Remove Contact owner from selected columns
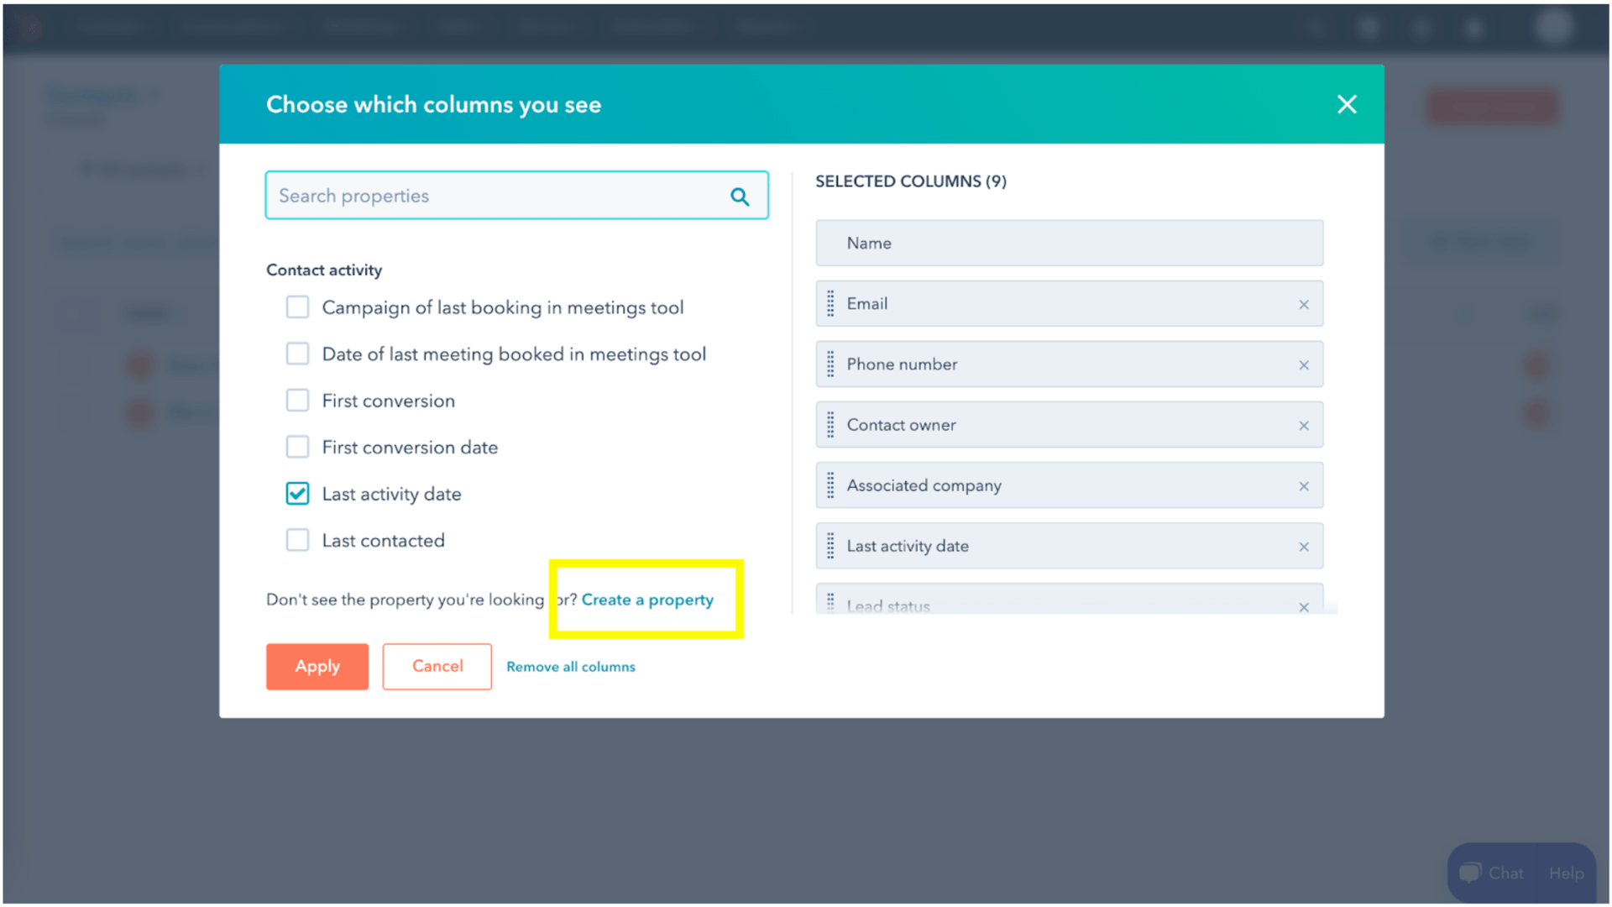Viewport: 1612px width, 907px height. point(1303,425)
